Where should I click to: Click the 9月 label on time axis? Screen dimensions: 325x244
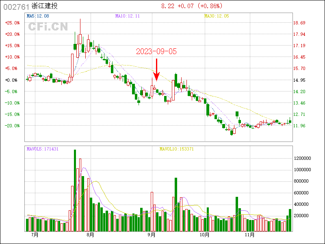point(152,235)
